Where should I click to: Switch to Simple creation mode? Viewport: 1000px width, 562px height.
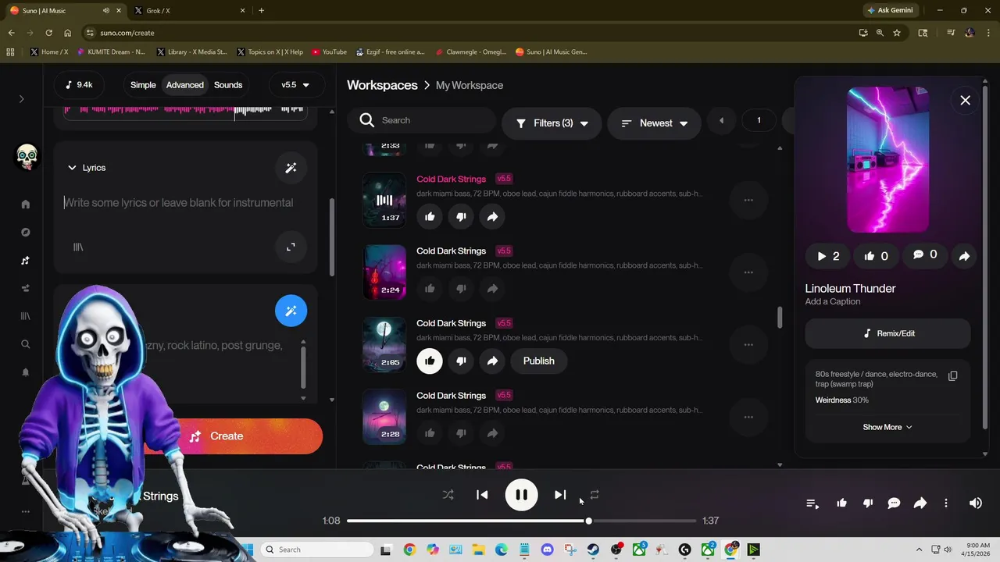coord(143,85)
